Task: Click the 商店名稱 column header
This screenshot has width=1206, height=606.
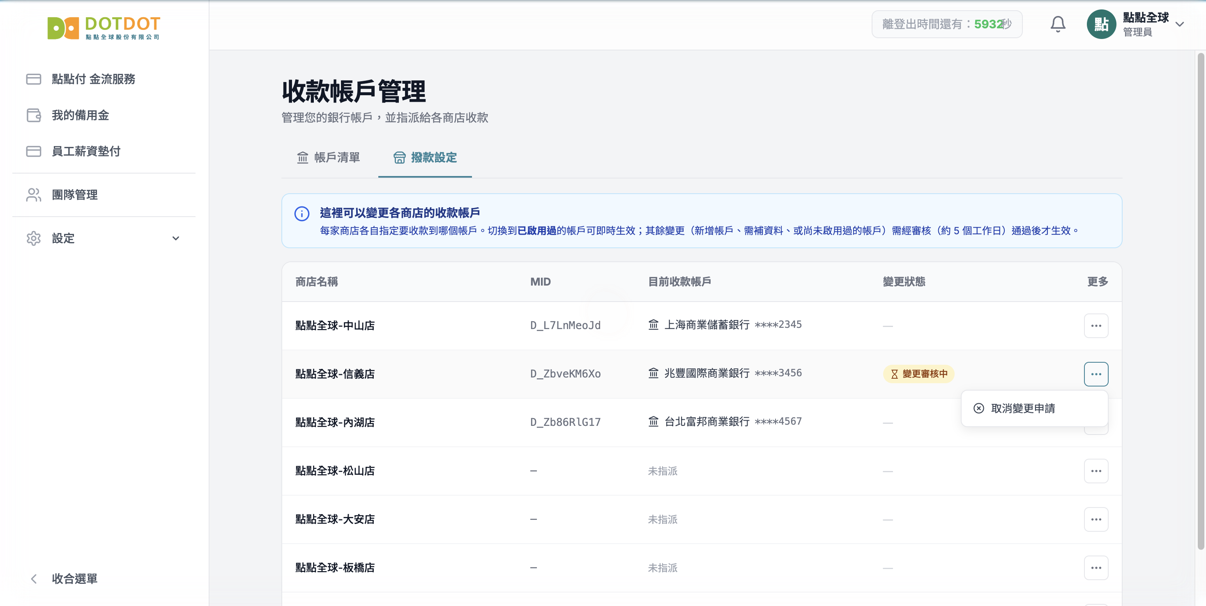Action: tap(316, 281)
